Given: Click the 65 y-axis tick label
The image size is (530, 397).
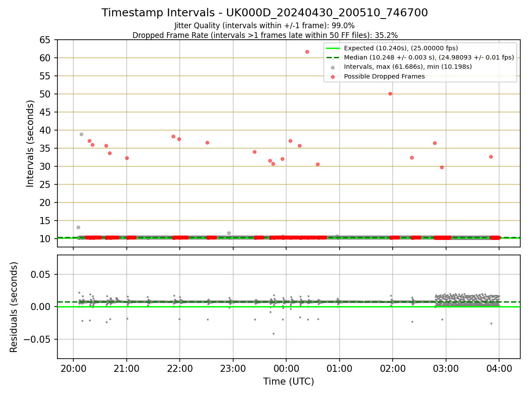Looking at the screenshot, I should click(45, 40).
